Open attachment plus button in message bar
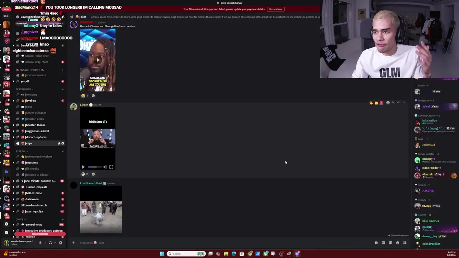 coord(74,243)
